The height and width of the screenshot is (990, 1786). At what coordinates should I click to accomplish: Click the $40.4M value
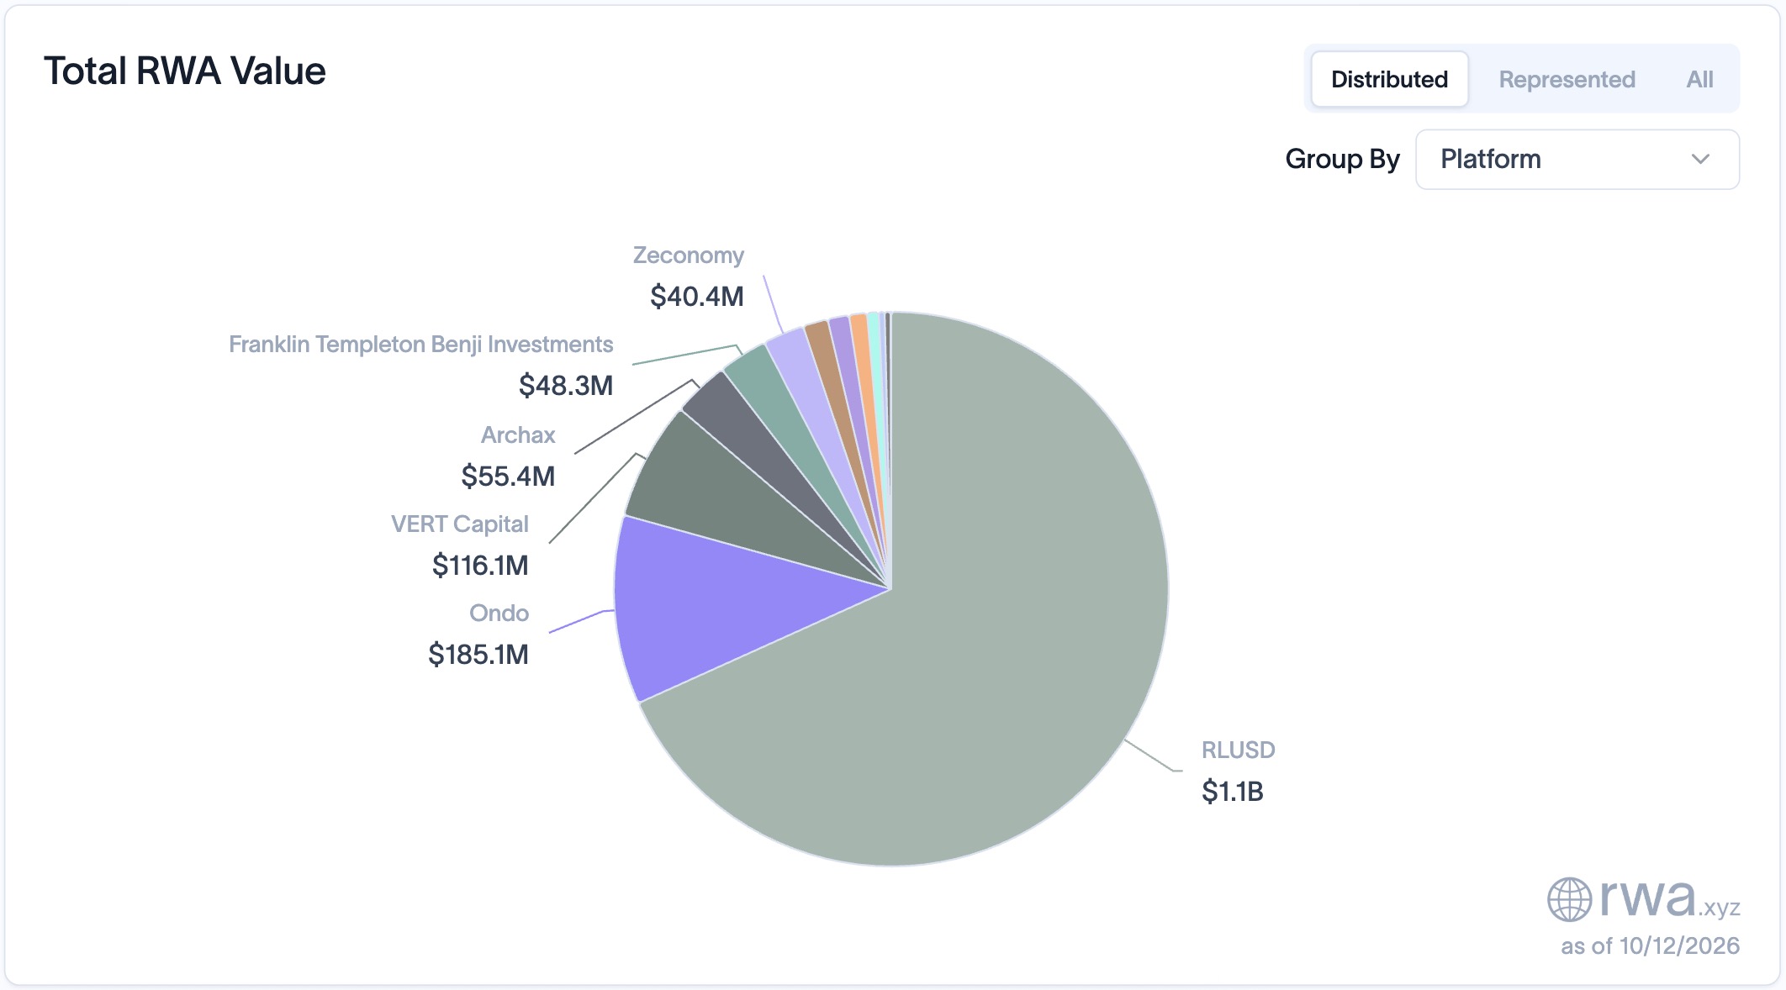[697, 296]
